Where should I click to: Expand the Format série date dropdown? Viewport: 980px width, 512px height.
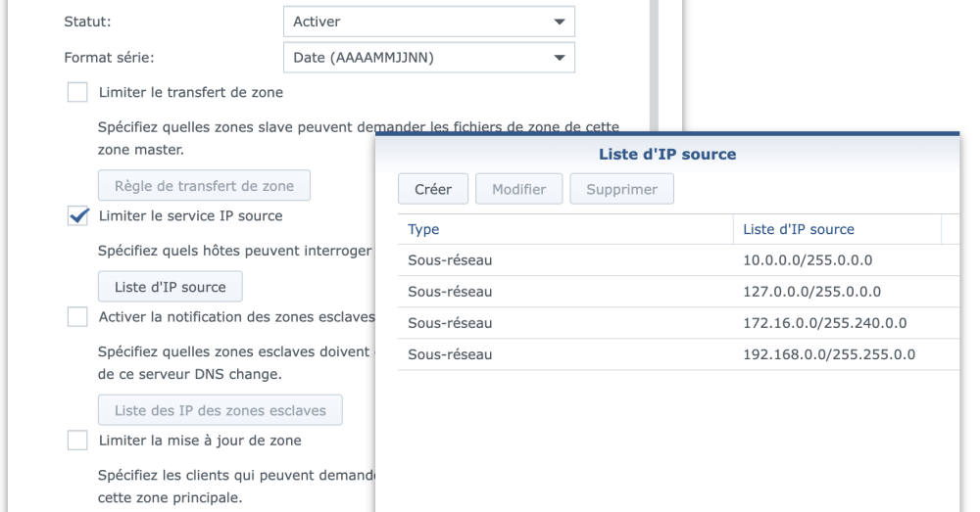(x=427, y=58)
